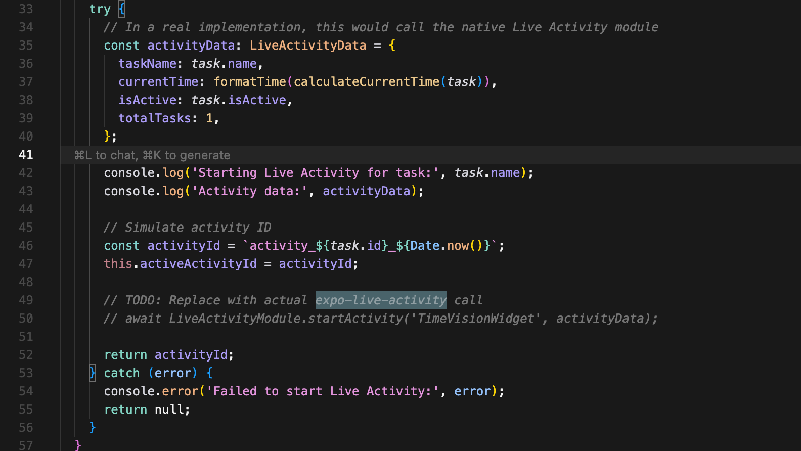Image resolution: width=801 pixels, height=451 pixels.
Task: Click the return activityId statement
Action: coord(169,355)
